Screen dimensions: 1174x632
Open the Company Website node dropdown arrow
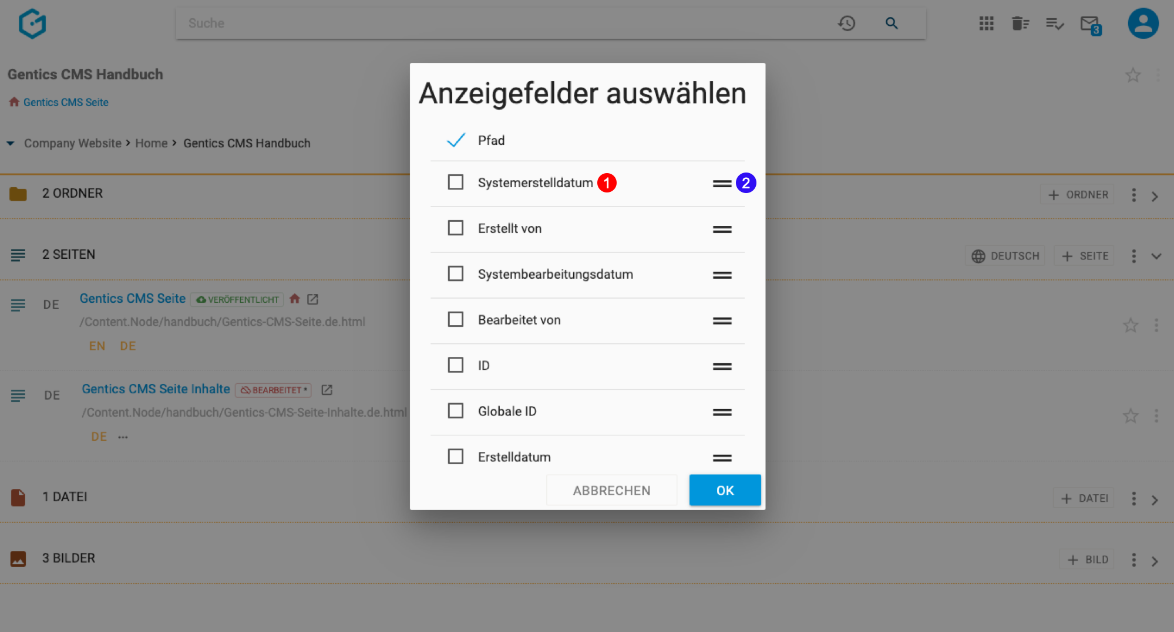pyautogui.click(x=11, y=144)
